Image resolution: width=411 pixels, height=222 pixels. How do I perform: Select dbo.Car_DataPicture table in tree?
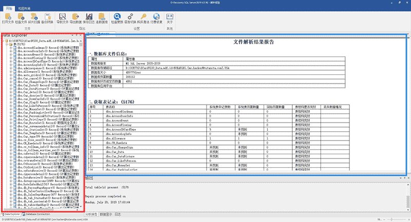pyautogui.click(x=48, y=89)
